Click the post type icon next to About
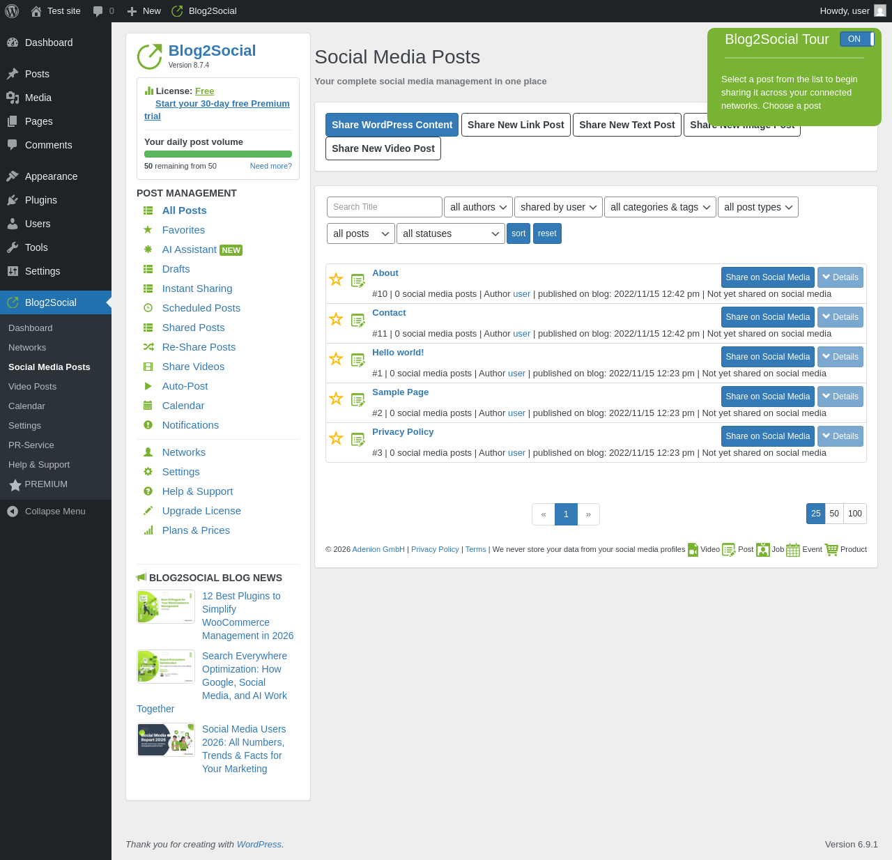 [358, 281]
